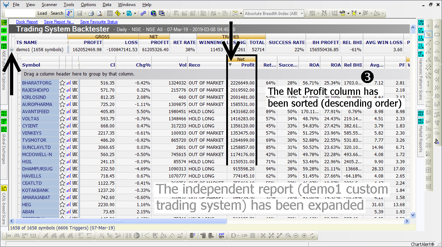Click the grid icon in bottom toolbar
Image resolution: width=442 pixels, height=247 pixels.
[x=253, y=236]
